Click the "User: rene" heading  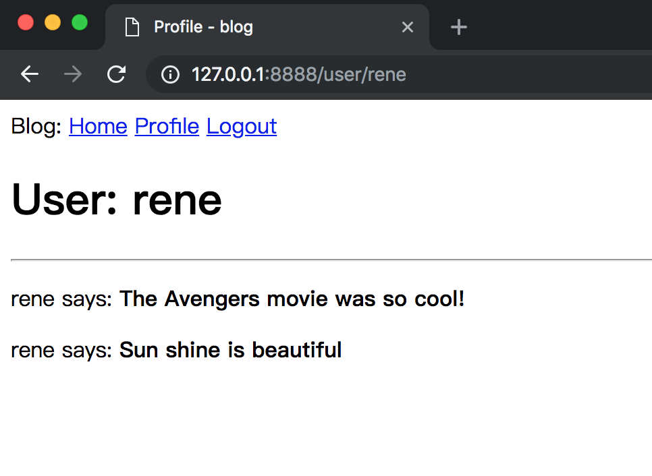coord(117,200)
